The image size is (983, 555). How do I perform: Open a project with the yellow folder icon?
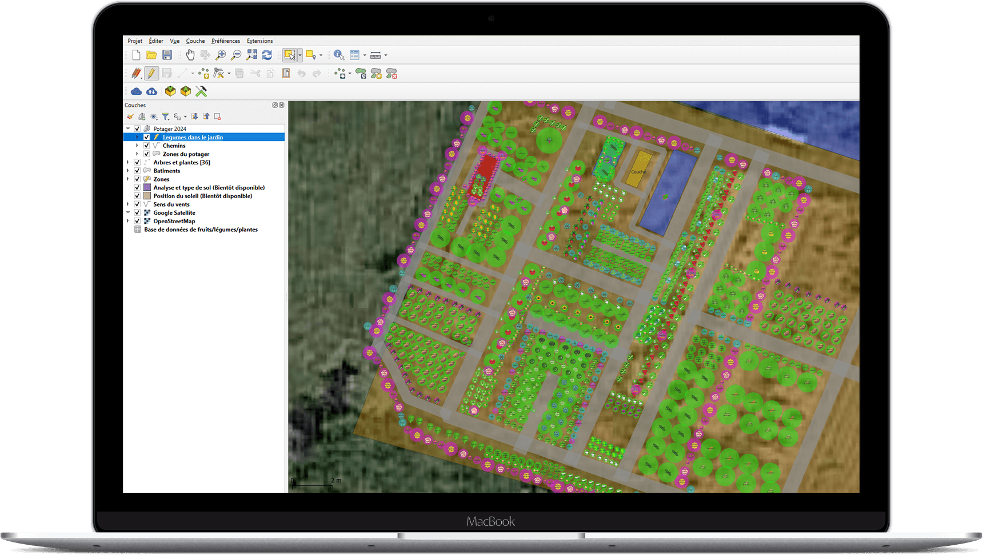(x=151, y=55)
